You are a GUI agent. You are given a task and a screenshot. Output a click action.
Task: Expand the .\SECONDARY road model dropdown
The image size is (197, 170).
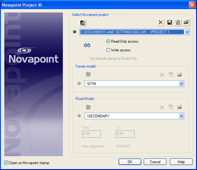point(181,116)
